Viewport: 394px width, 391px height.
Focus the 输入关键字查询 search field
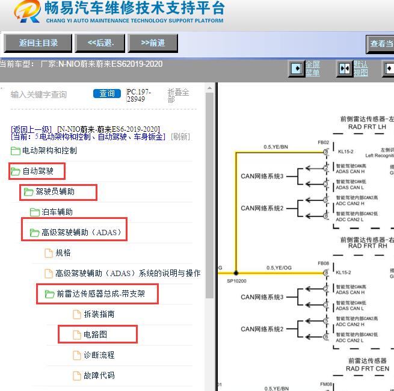(38, 94)
